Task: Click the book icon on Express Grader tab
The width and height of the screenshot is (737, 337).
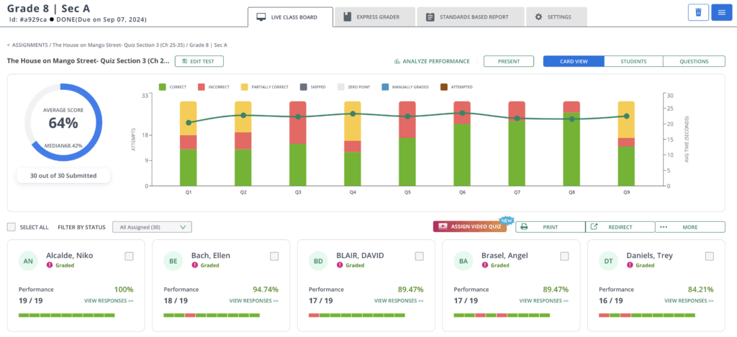Action: pyautogui.click(x=348, y=17)
